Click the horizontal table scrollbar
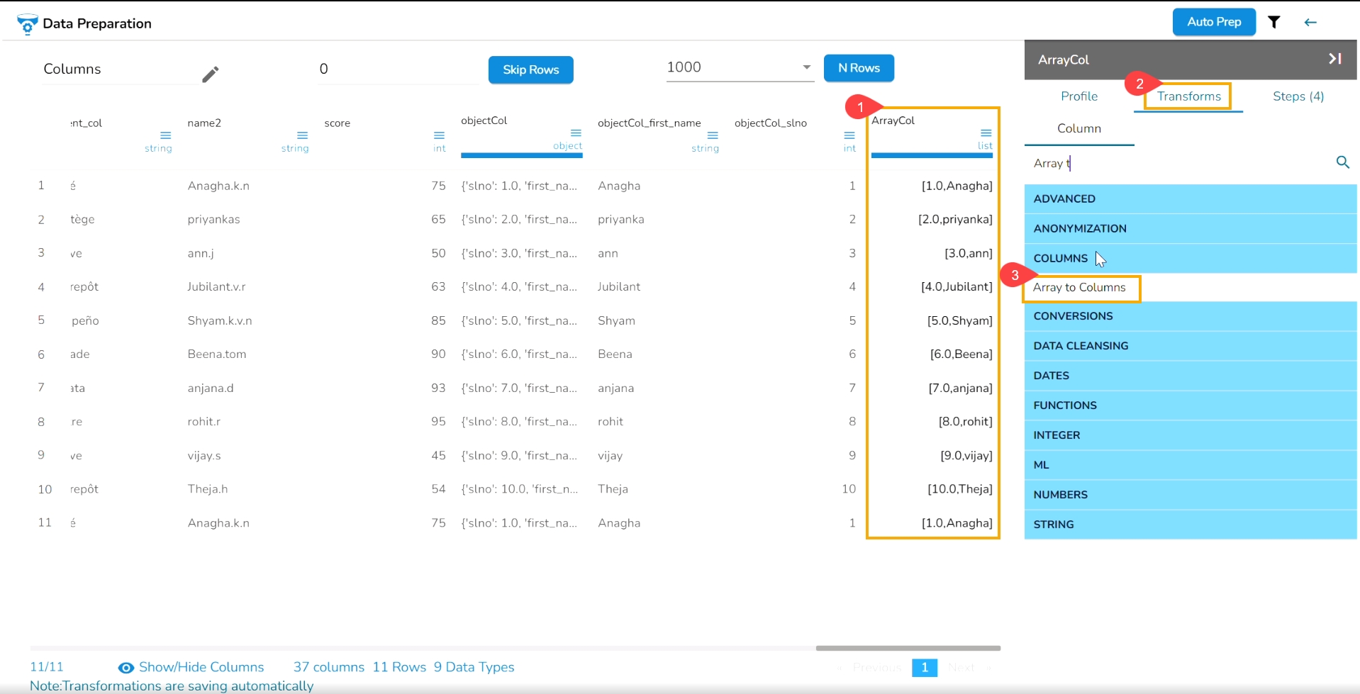Screen dimensions: 1360x694 (x=908, y=648)
